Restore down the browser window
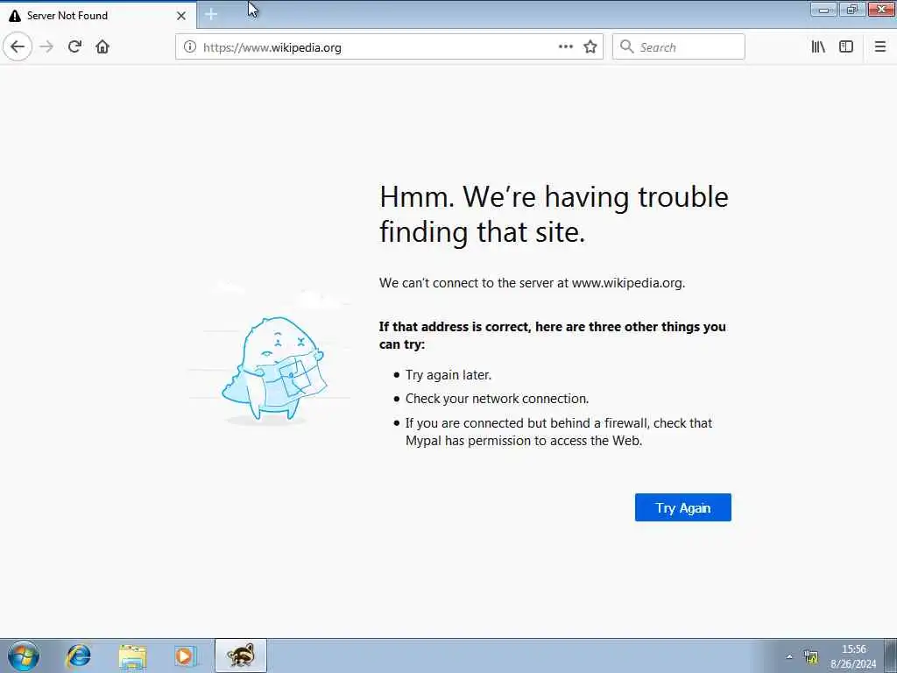 [x=852, y=10]
